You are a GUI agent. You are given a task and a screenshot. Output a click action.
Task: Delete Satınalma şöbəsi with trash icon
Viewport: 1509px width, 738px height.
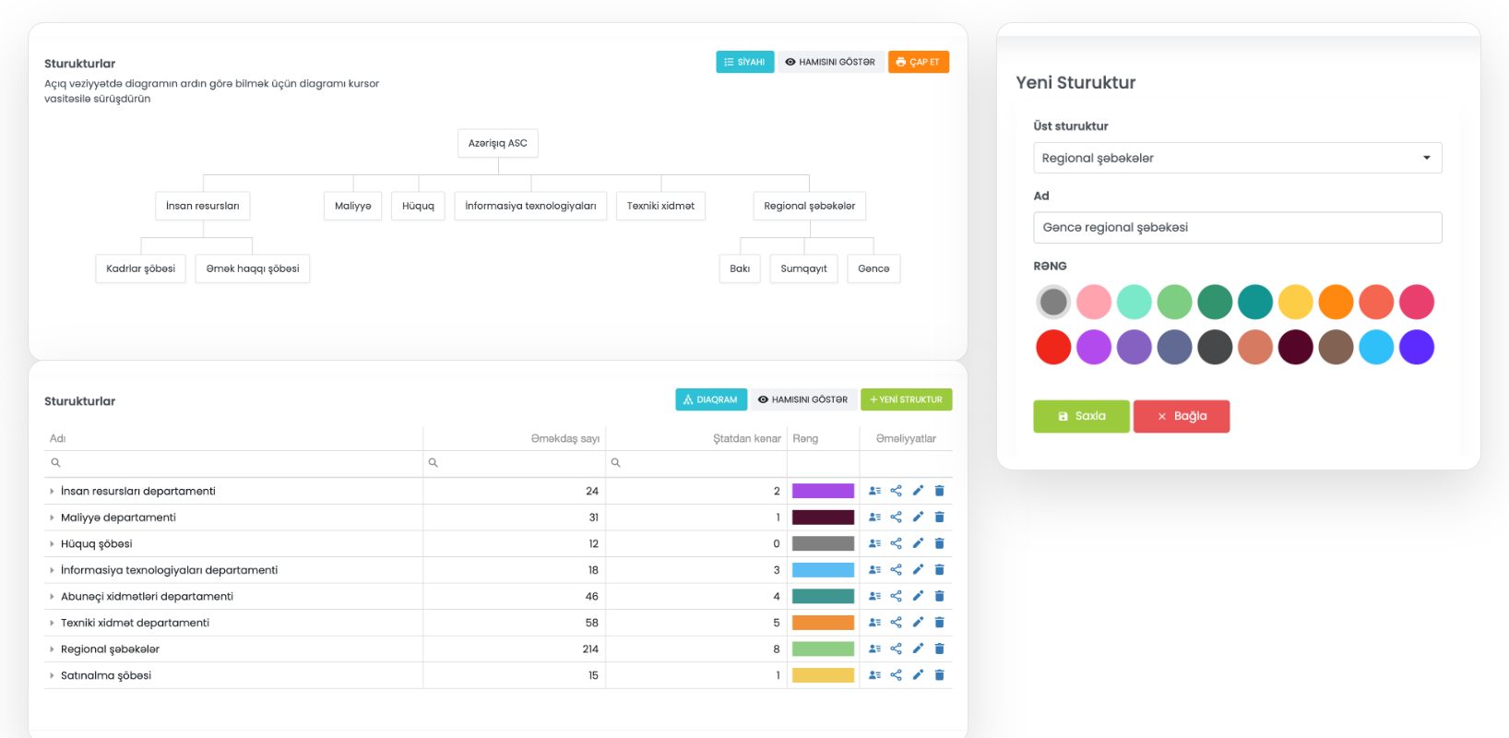tap(939, 675)
